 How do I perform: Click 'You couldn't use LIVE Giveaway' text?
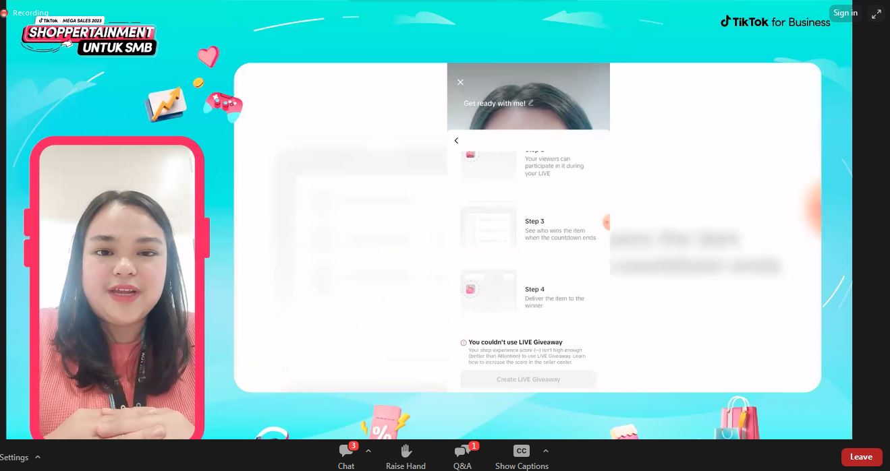[x=516, y=342]
